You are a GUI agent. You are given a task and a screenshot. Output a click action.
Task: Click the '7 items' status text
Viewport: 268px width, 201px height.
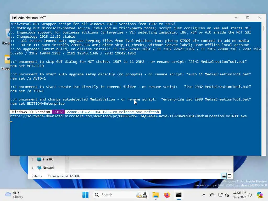[x=37, y=176]
